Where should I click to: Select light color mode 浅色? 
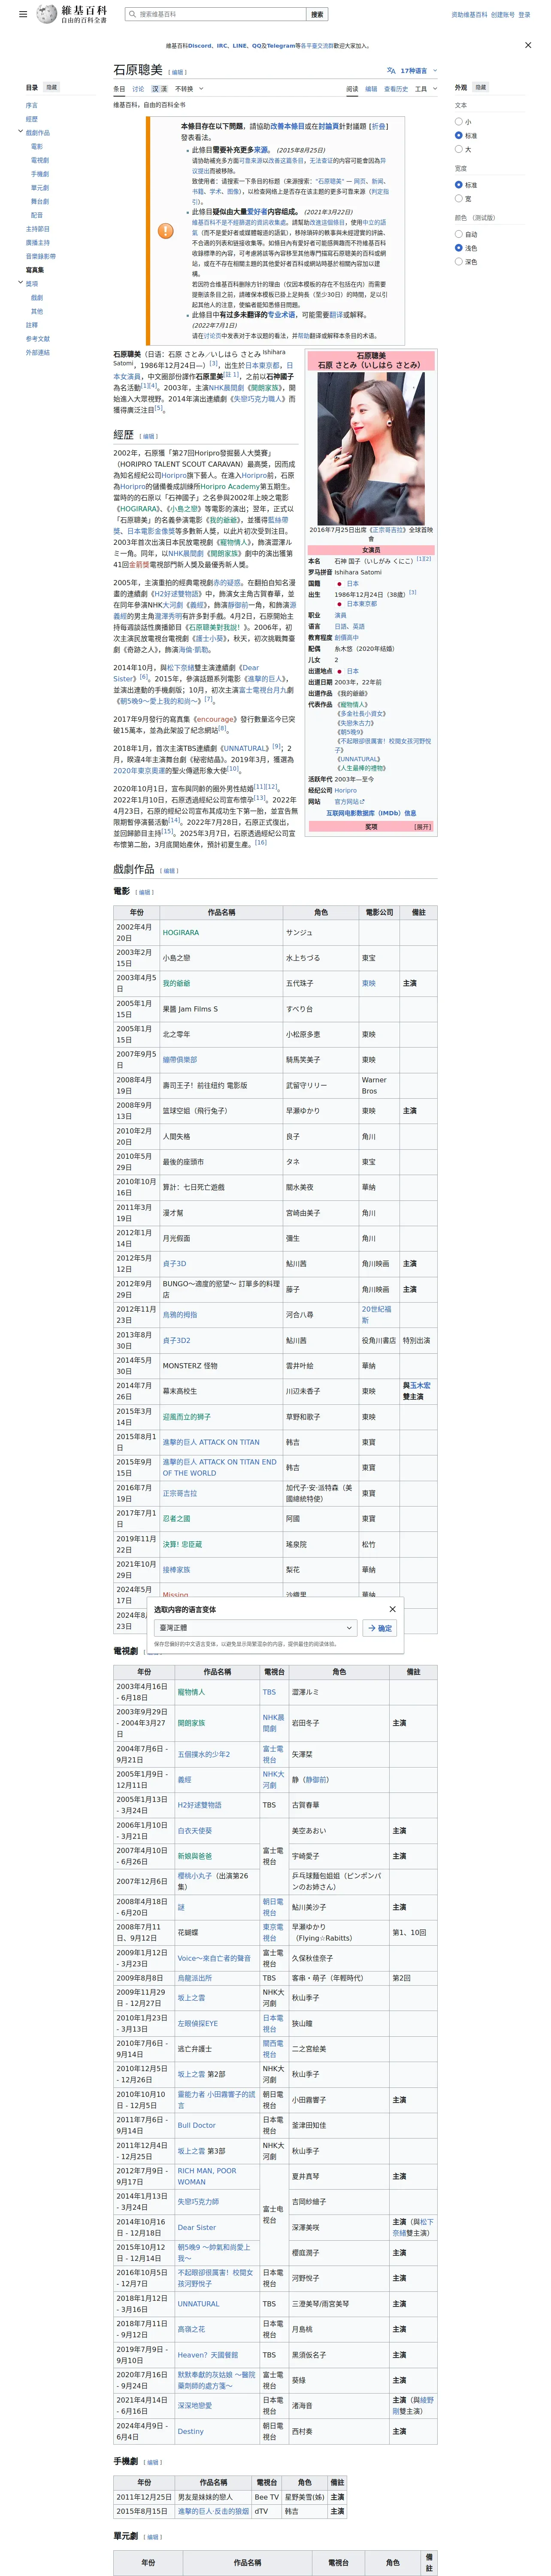pos(459,248)
